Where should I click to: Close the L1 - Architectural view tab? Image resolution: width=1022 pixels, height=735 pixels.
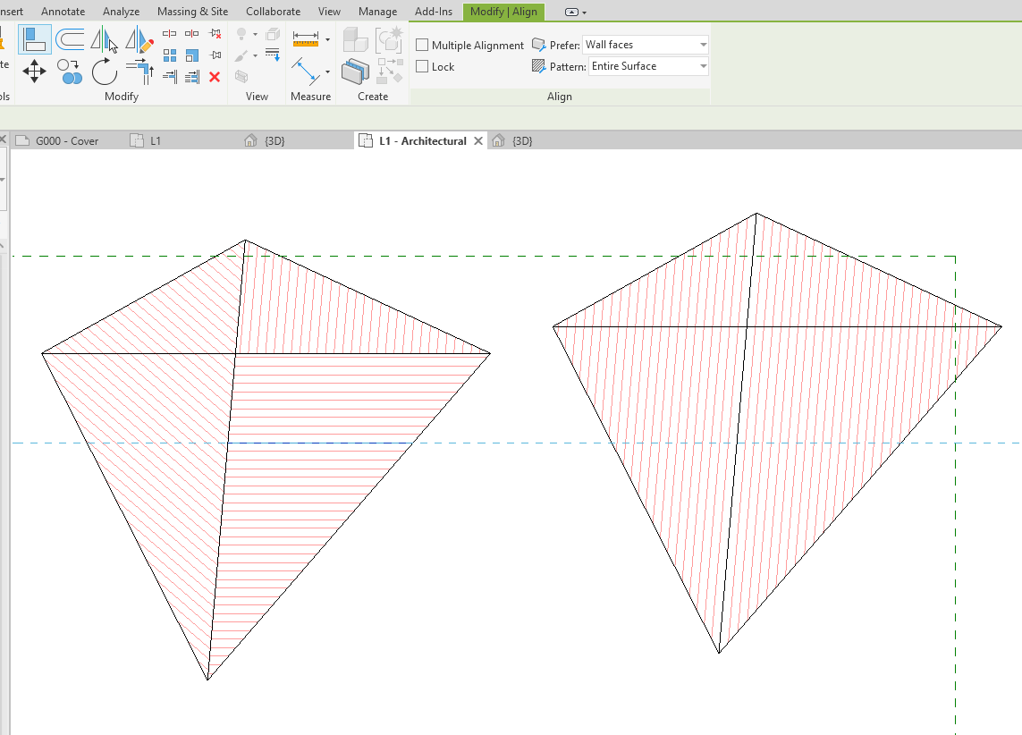(x=478, y=140)
